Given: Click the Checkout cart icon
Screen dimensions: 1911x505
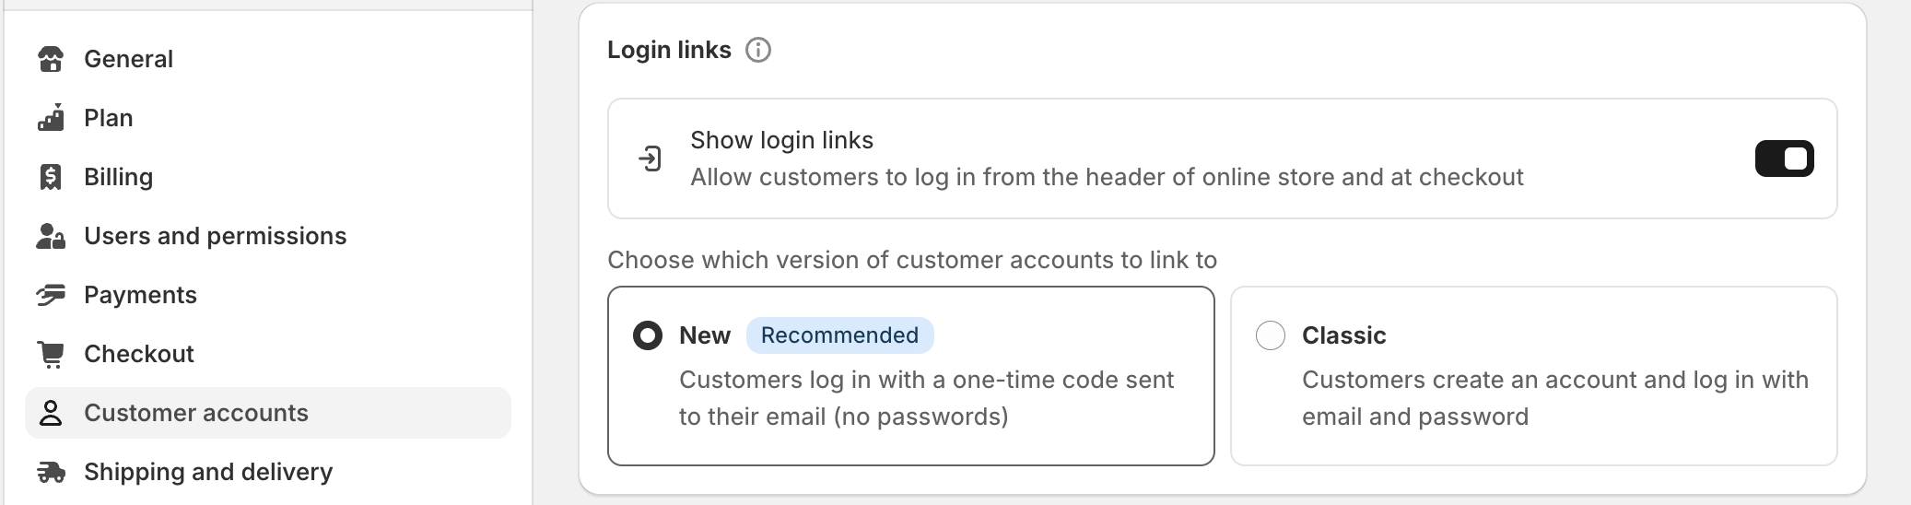Looking at the screenshot, I should pos(51,354).
